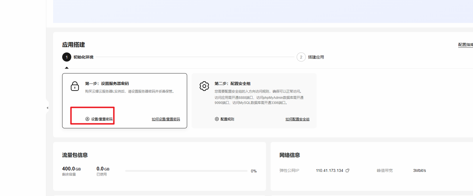The height and width of the screenshot is (196, 473).
Task: Collapse the left sidebar with arrow handle
Action: coord(47,108)
